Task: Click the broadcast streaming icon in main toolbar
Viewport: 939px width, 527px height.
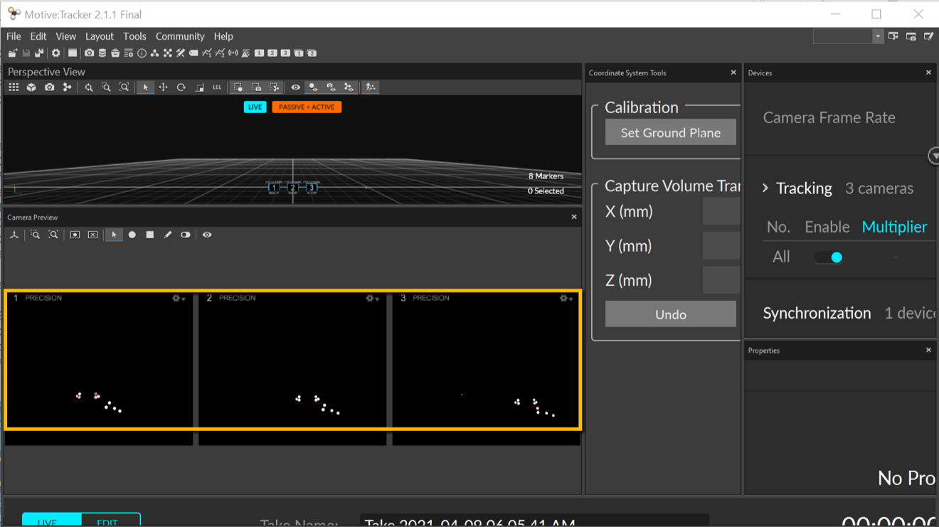Action: click(x=233, y=53)
